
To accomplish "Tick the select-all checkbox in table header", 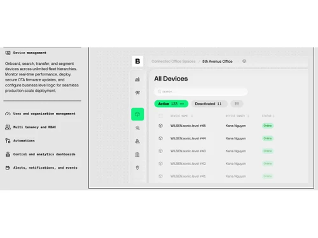I will 160,116.
